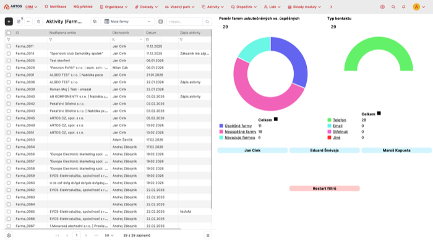
Task: Expand the Vozový park menu
Action: pyautogui.click(x=180, y=7)
